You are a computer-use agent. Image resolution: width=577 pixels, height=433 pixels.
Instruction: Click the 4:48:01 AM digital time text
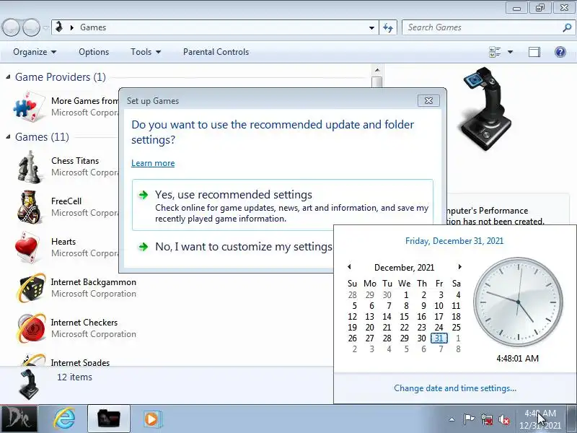pos(517,358)
